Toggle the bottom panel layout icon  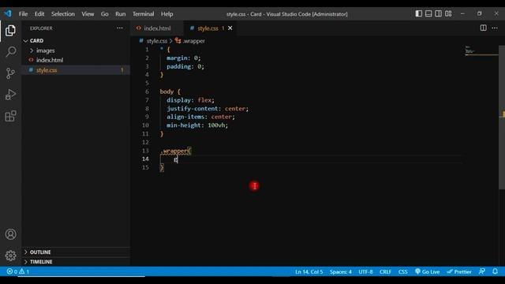(428, 13)
